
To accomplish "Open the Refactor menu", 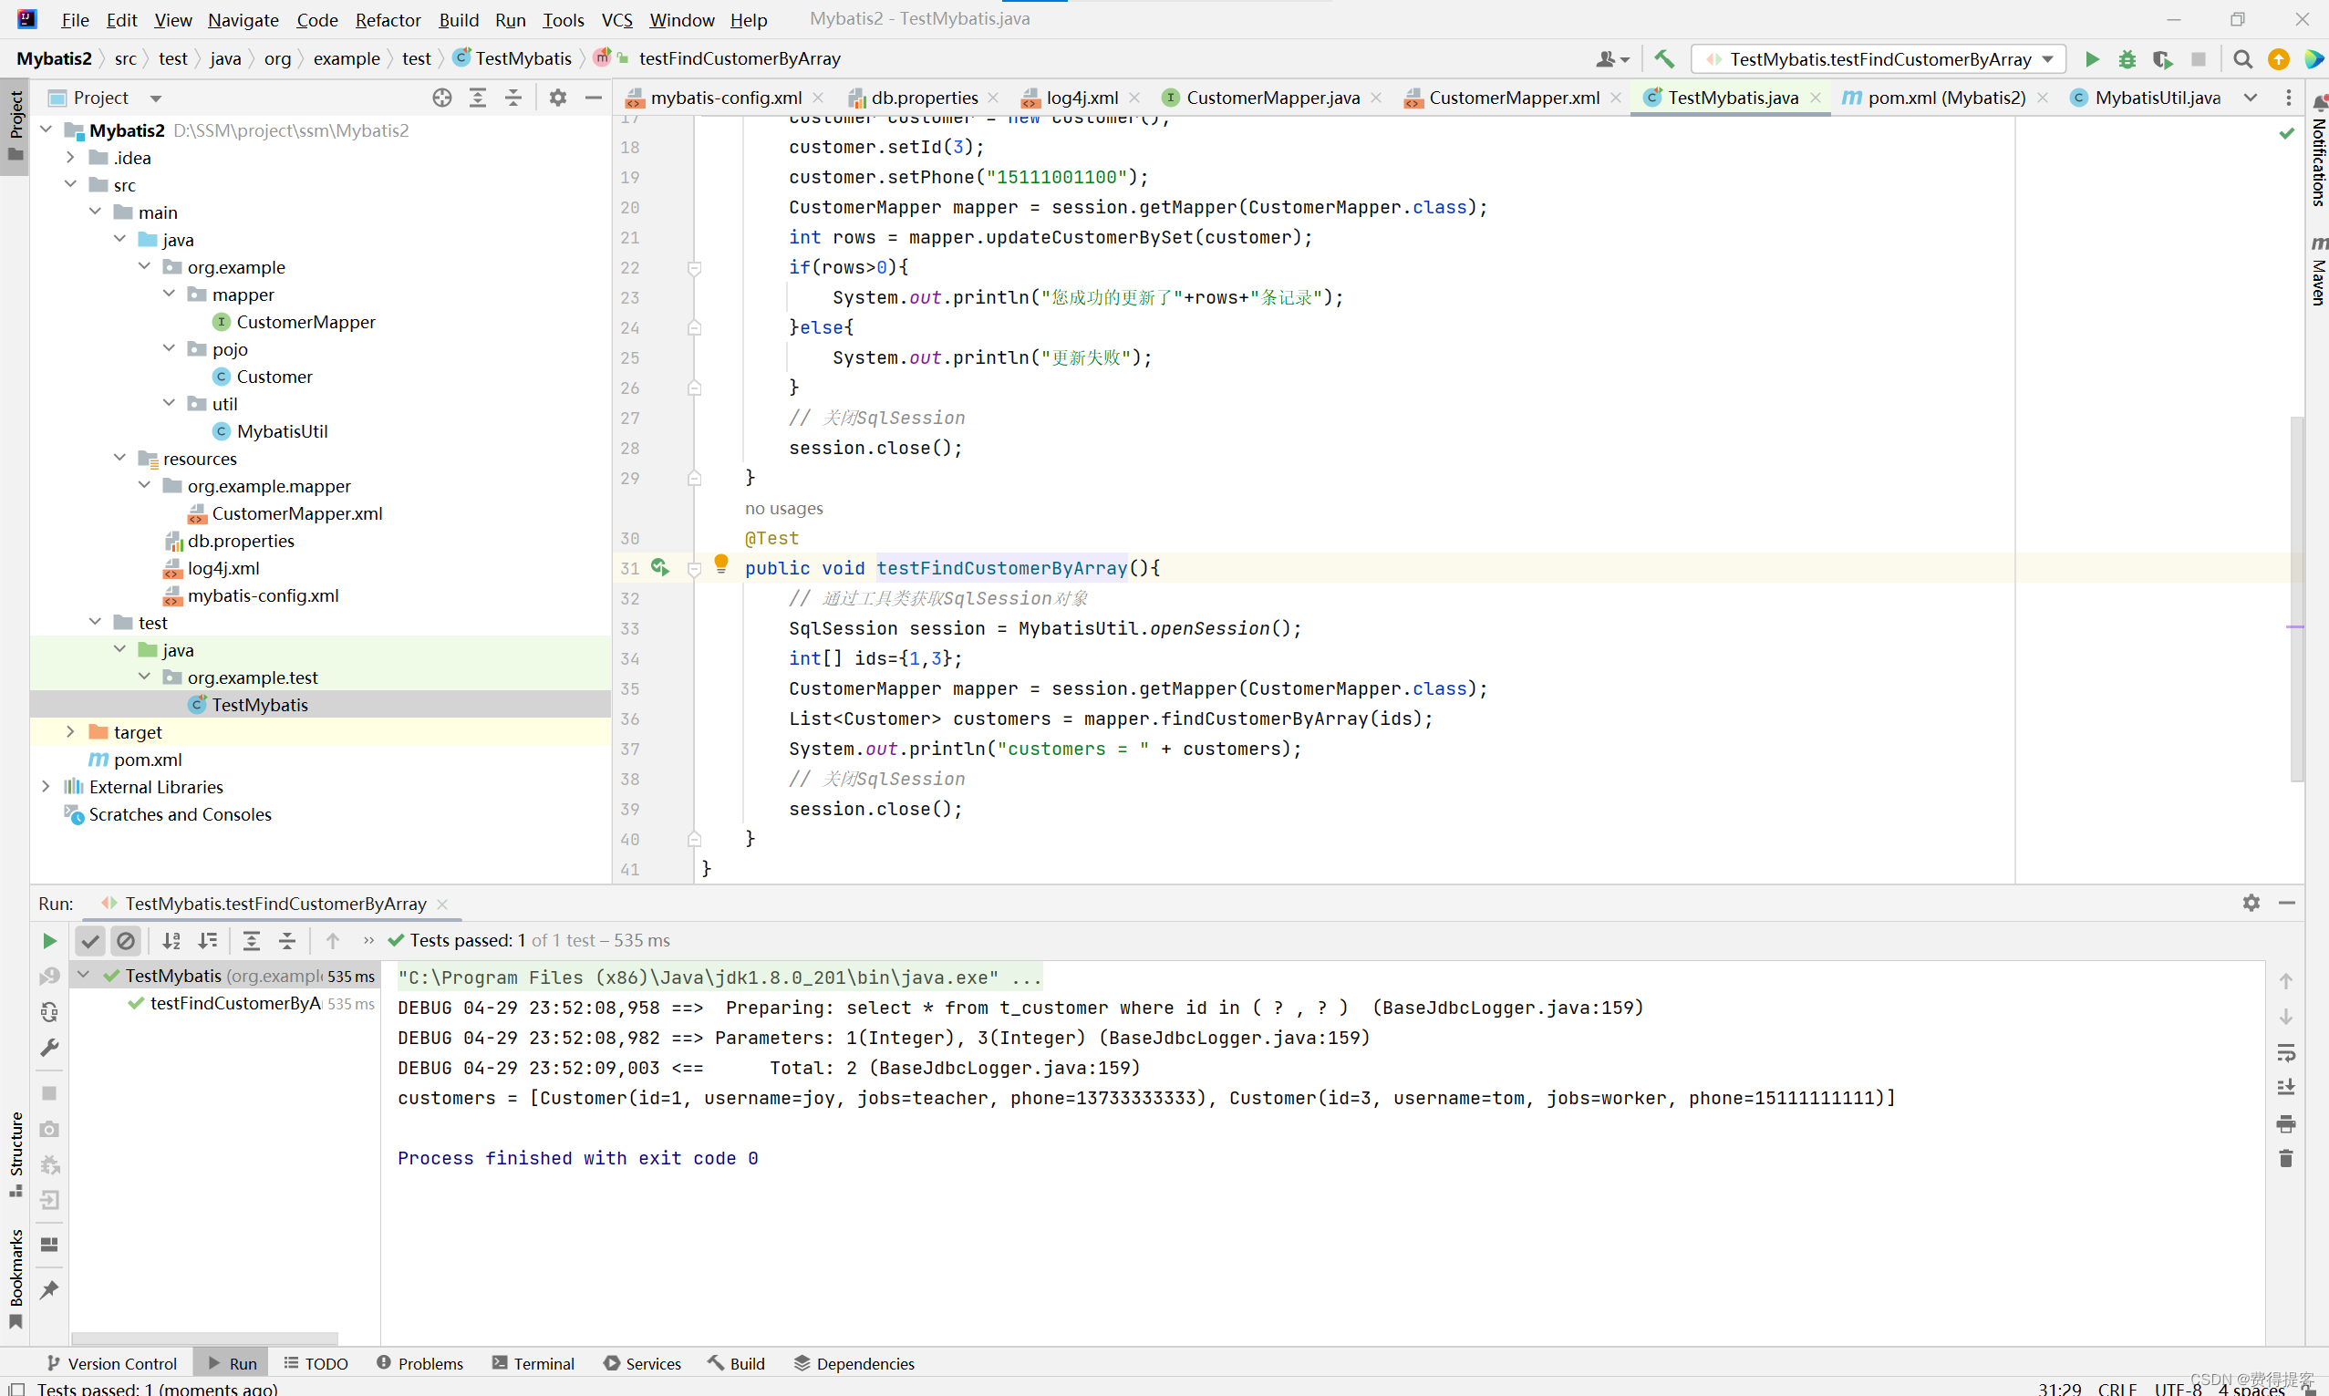I will click(x=388, y=20).
